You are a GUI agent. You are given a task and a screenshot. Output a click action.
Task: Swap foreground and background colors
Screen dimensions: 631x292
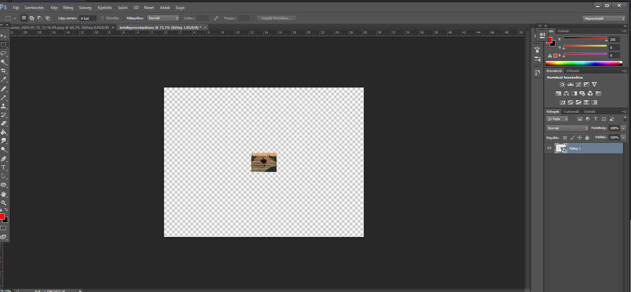[x=6, y=210]
